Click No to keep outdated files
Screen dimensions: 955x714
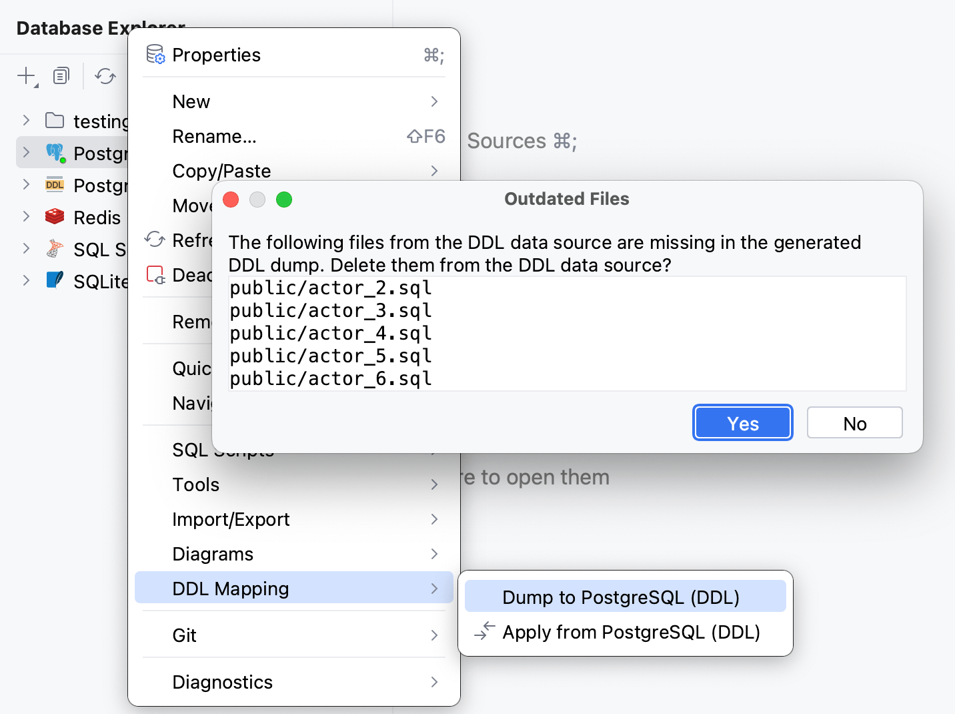(854, 422)
